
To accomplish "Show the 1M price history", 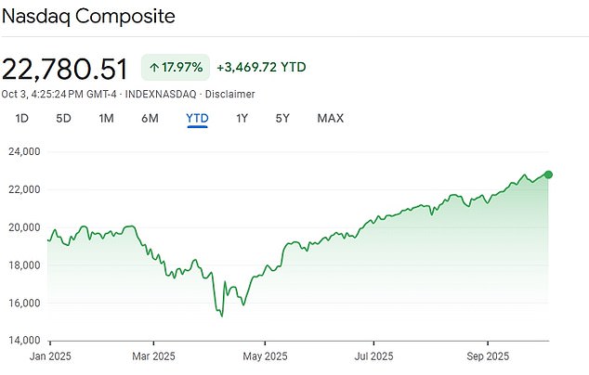I will coord(106,118).
